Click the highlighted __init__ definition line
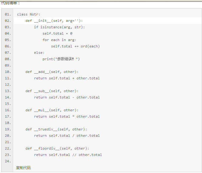 coord(108,21)
